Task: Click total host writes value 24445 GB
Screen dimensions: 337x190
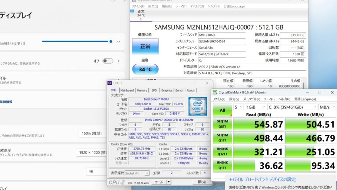Action: tap(293, 41)
